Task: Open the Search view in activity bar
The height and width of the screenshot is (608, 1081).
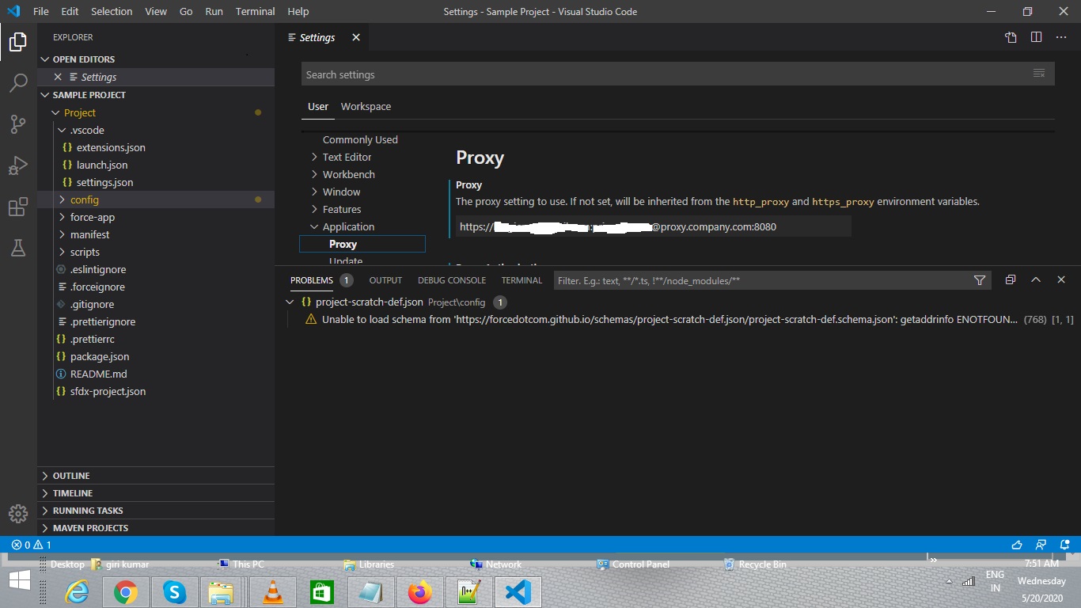Action: (17, 82)
